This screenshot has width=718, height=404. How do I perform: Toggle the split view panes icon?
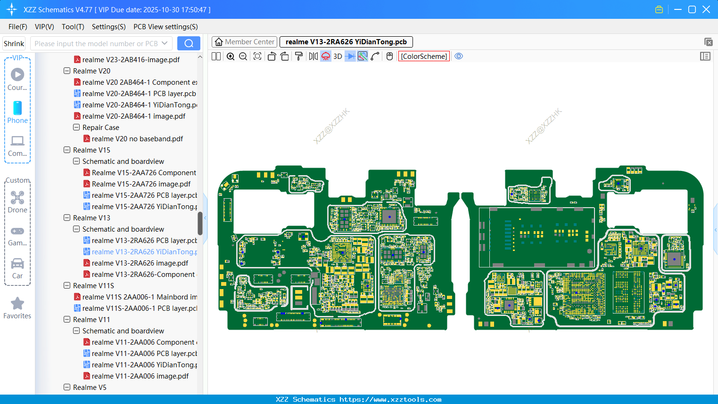tap(216, 57)
